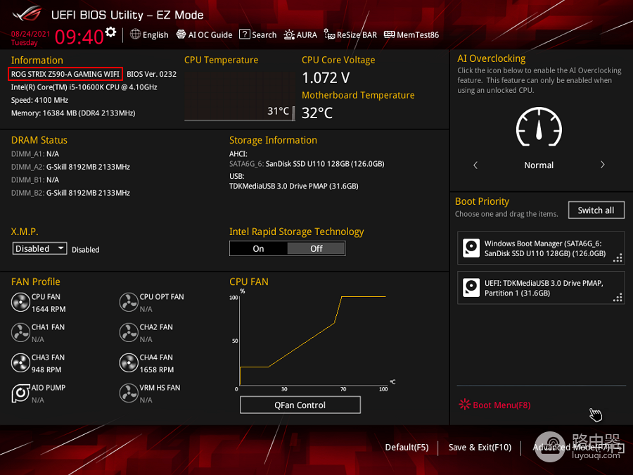The height and width of the screenshot is (475, 633).
Task: Click the CHA1 FAN icon
Action: pyautogui.click(x=20, y=332)
